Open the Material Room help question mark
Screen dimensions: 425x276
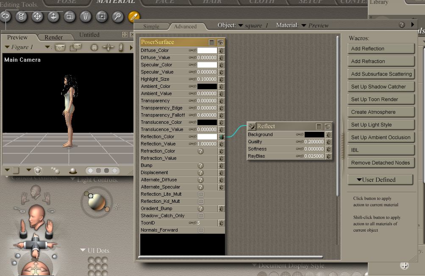click(x=402, y=25)
